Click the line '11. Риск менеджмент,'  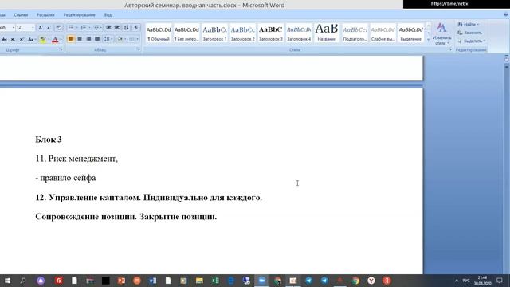(x=76, y=159)
